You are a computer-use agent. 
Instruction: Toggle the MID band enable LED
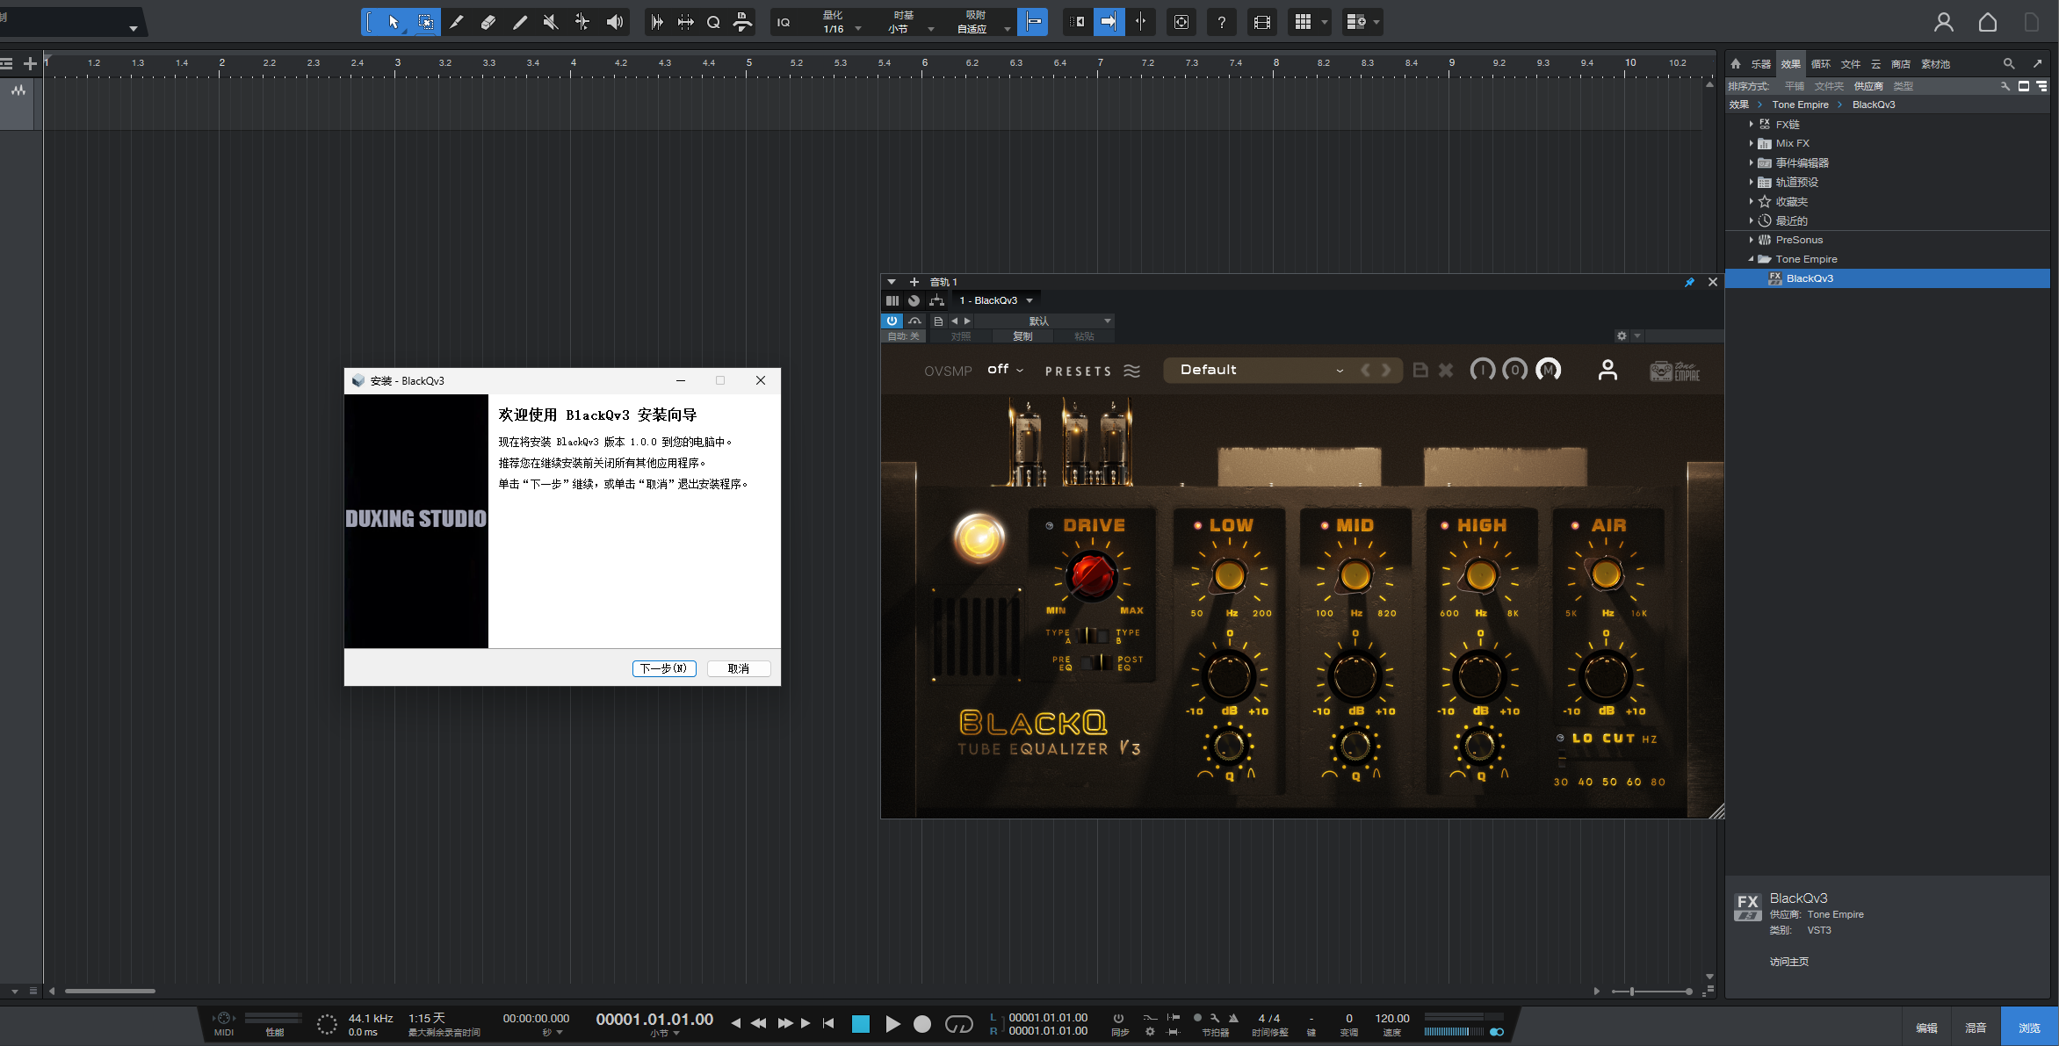tap(1325, 525)
